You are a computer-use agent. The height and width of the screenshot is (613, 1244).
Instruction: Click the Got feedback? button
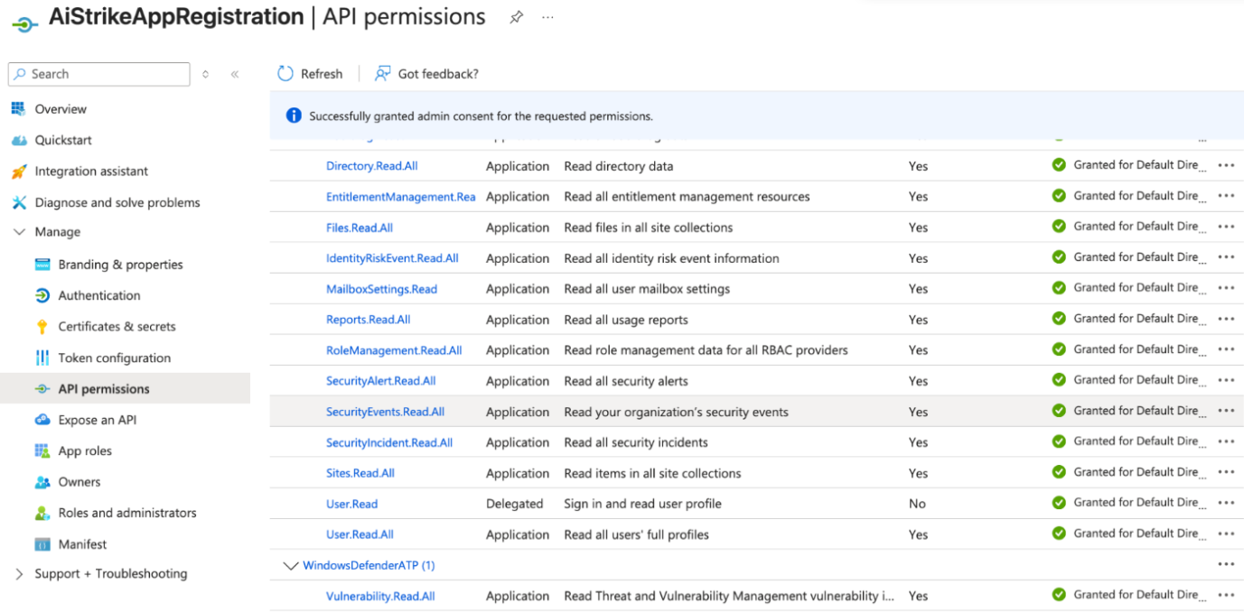coord(426,74)
